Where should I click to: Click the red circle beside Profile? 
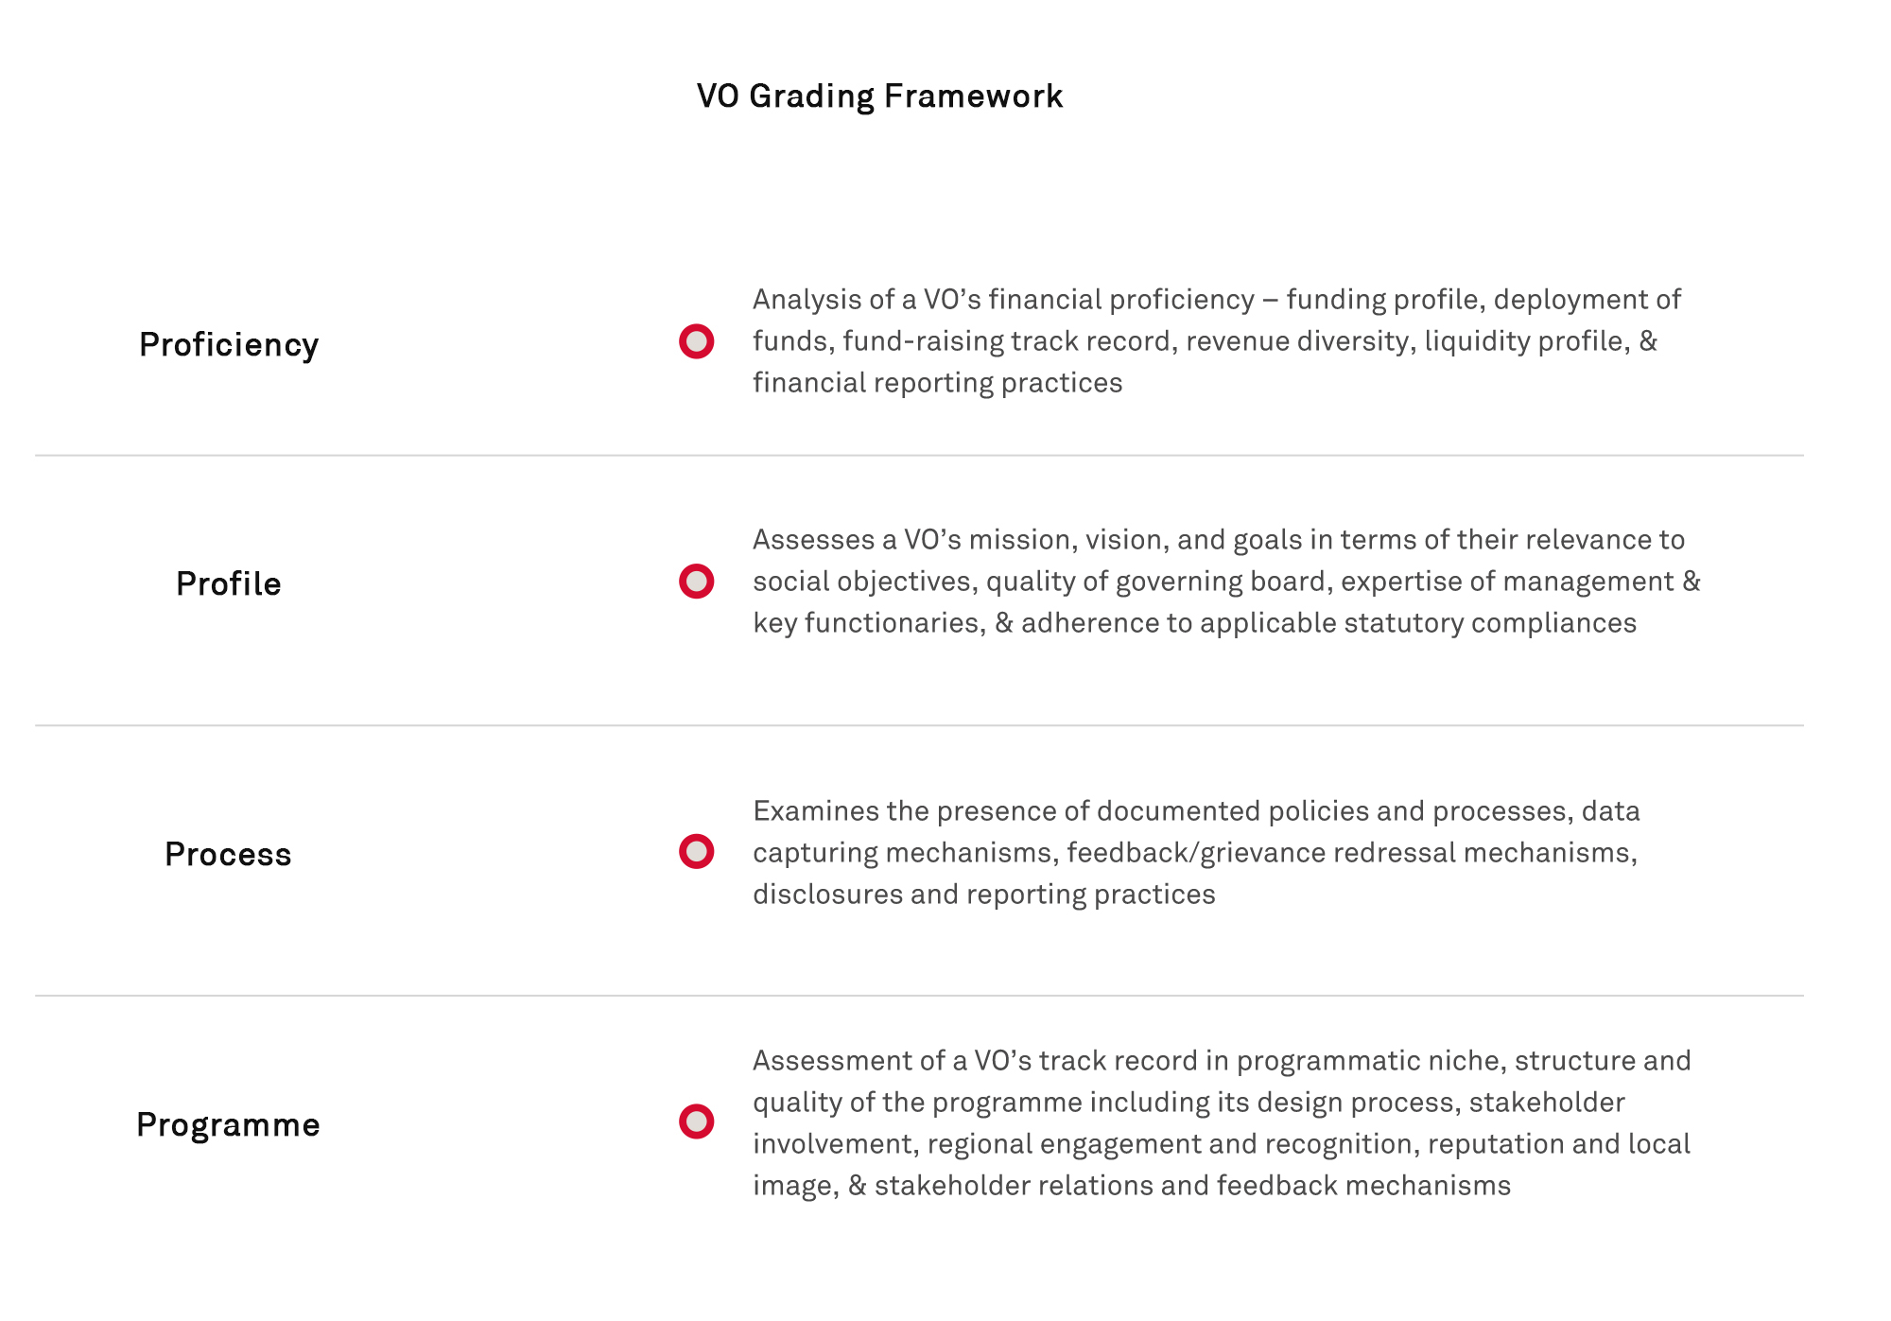tap(696, 582)
